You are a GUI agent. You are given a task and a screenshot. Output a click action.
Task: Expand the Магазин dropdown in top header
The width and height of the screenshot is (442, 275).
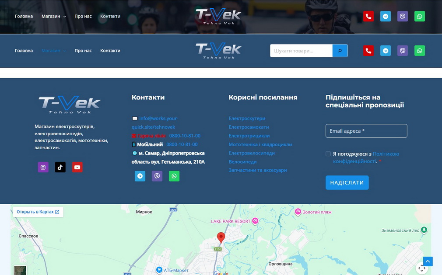tap(54, 16)
